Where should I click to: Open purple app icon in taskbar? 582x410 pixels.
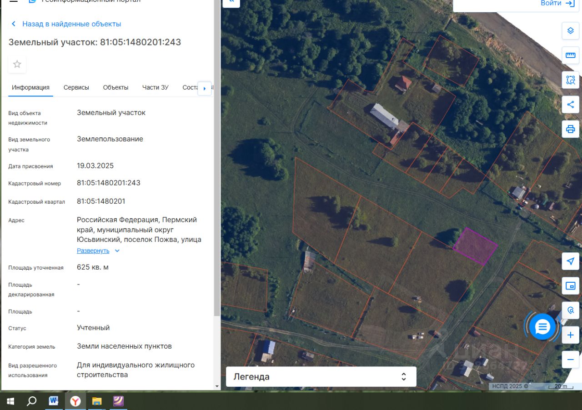click(x=118, y=401)
